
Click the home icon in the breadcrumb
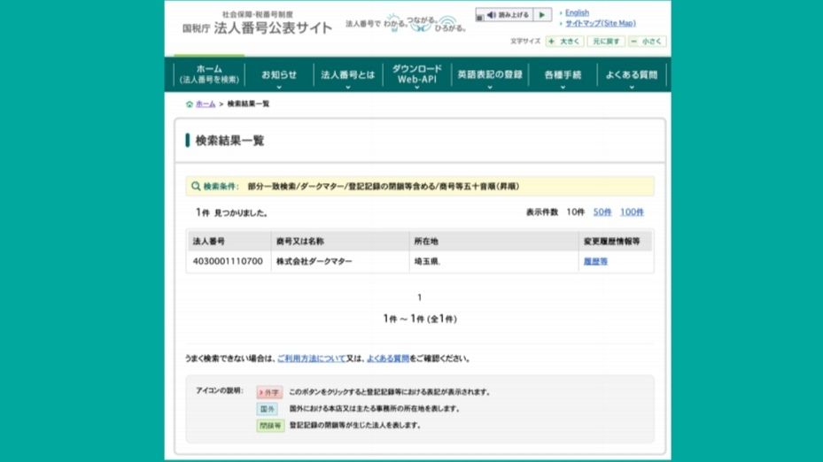[x=190, y=104]
